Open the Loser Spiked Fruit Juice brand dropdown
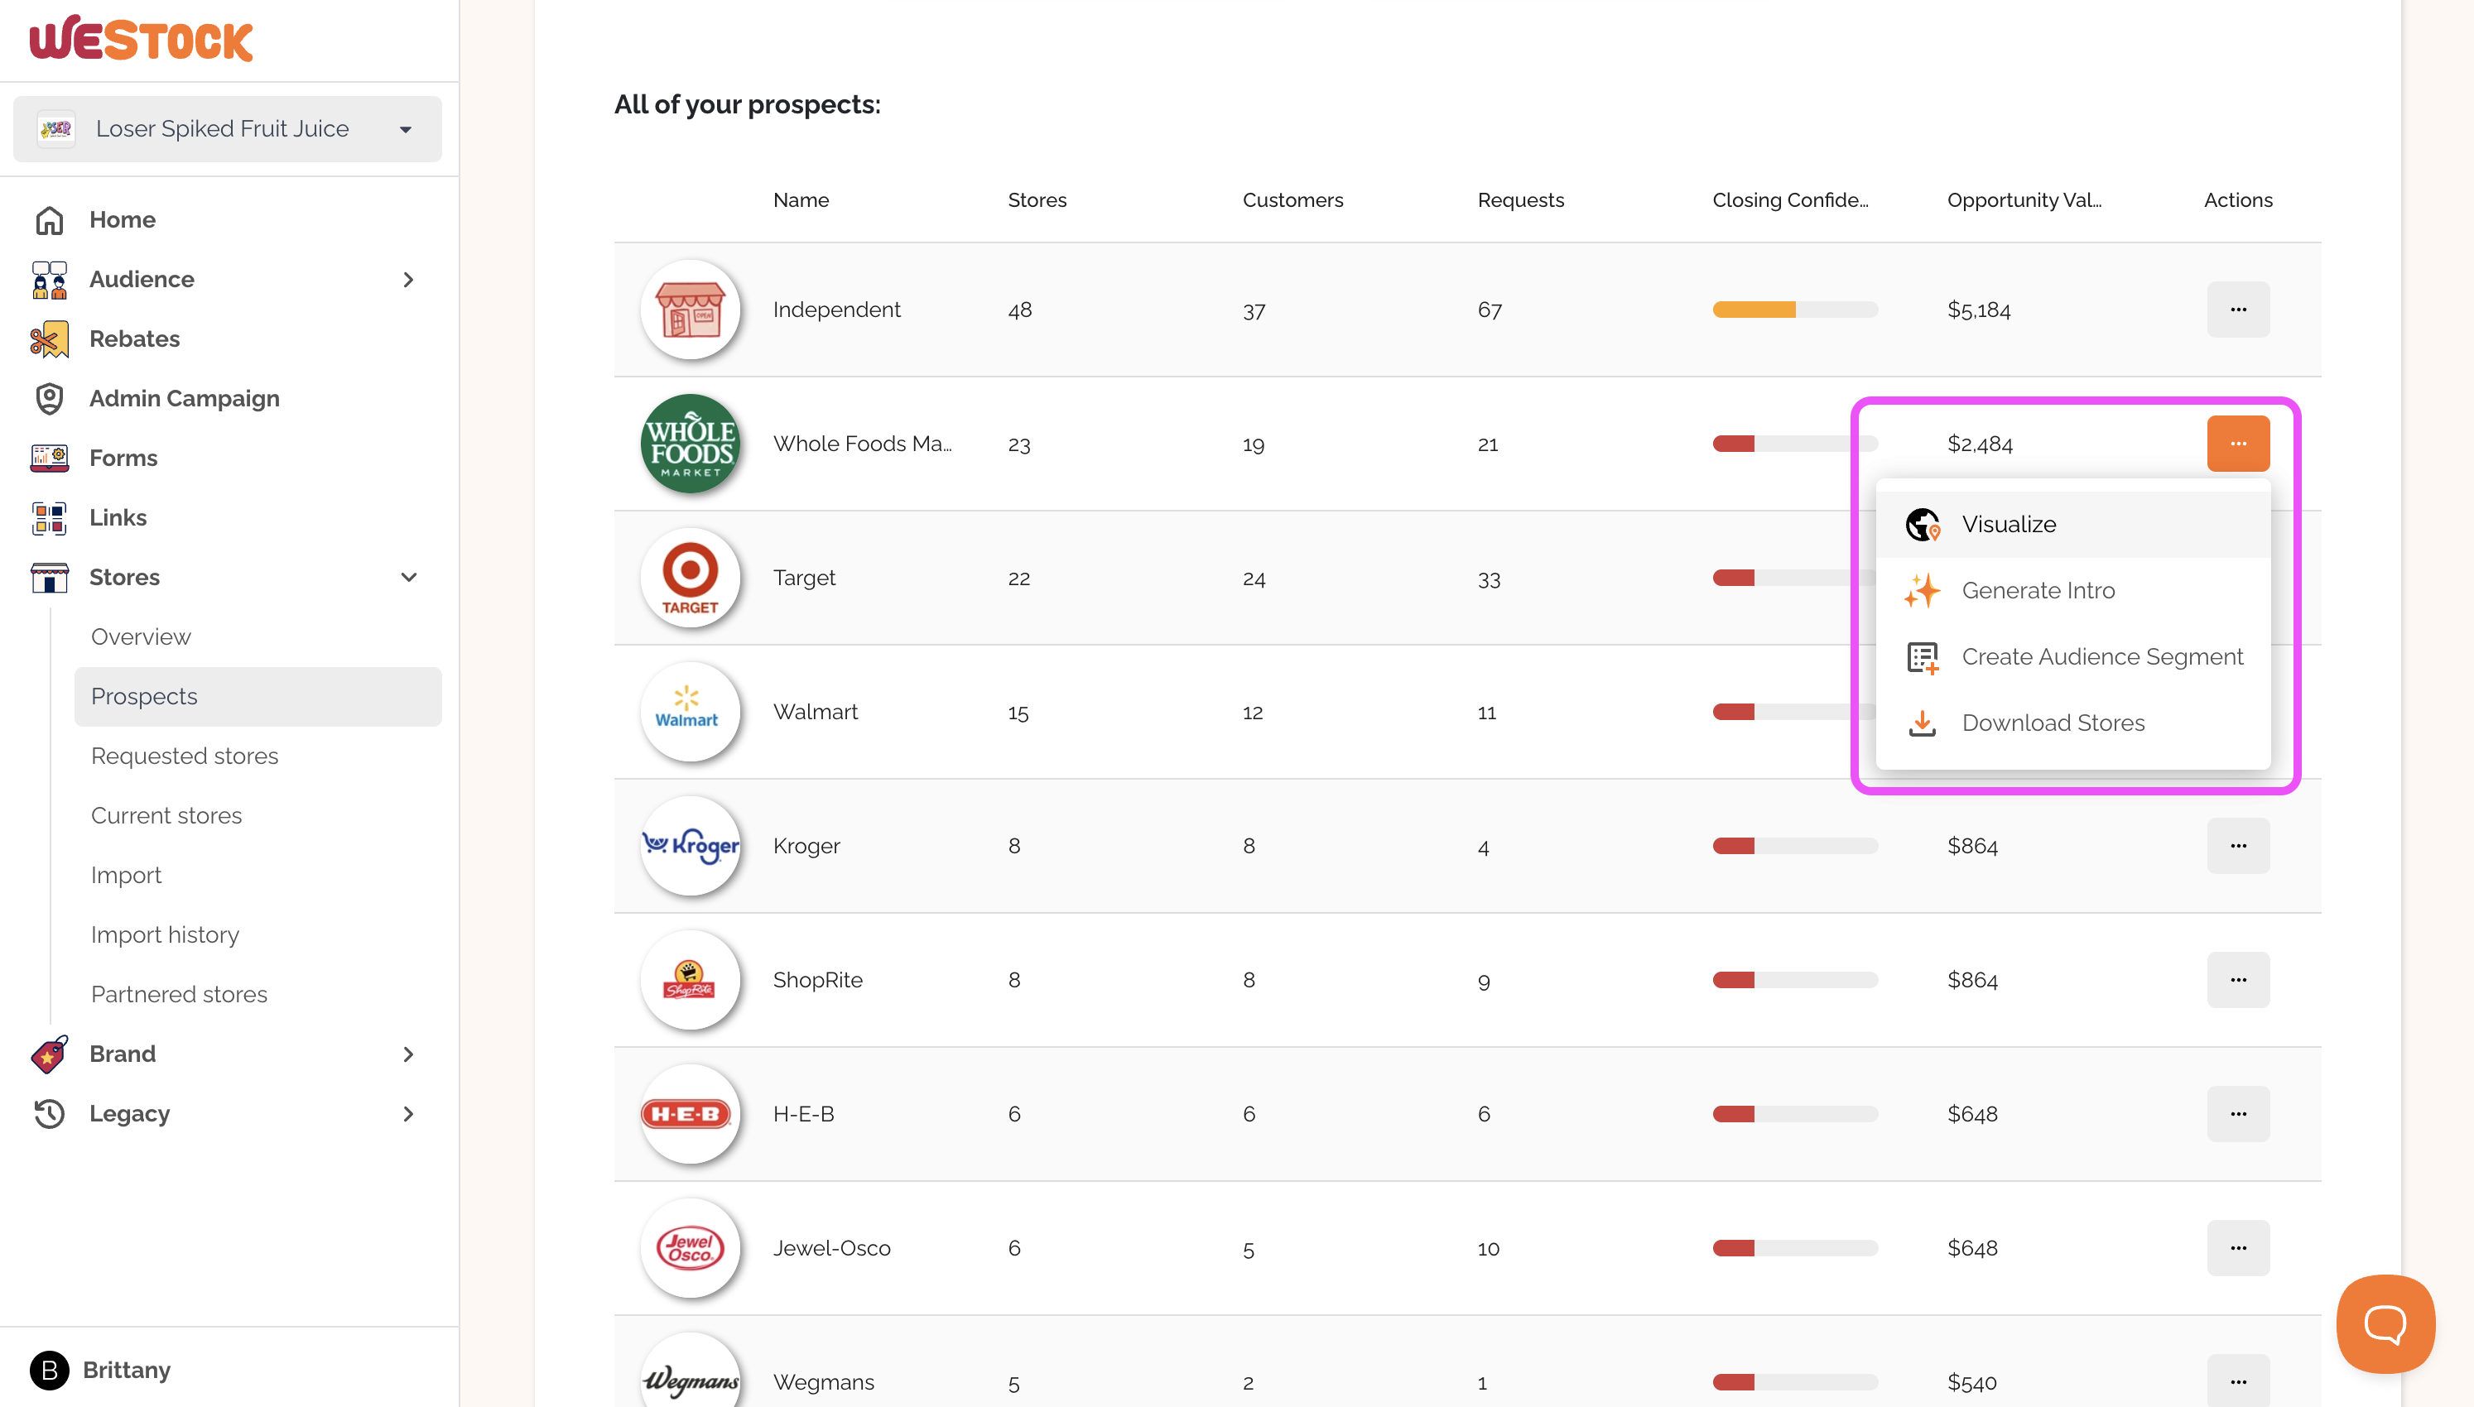This screenshot has height=1407, width=2474. [x=227, y=128]
